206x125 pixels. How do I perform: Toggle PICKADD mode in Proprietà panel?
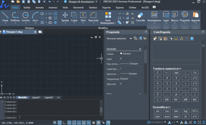pyautogui.click(x=135, y=38)
